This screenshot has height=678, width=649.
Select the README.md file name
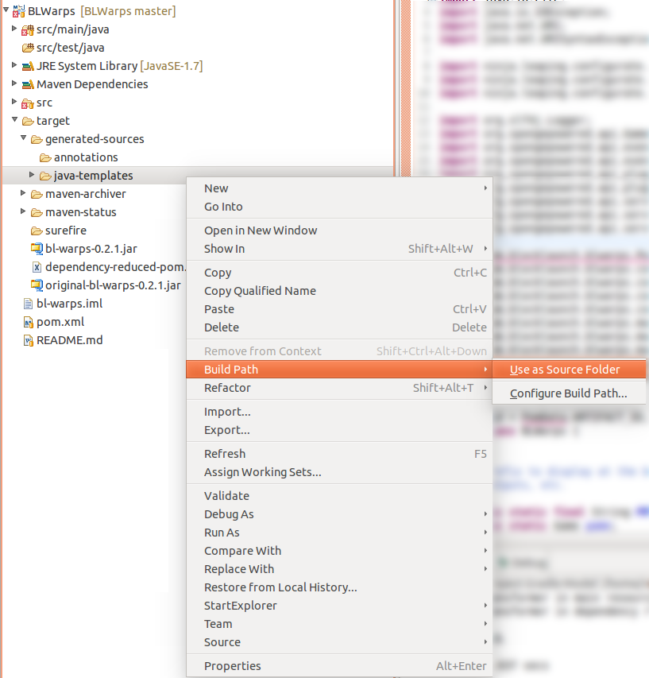tap(70, 340)
